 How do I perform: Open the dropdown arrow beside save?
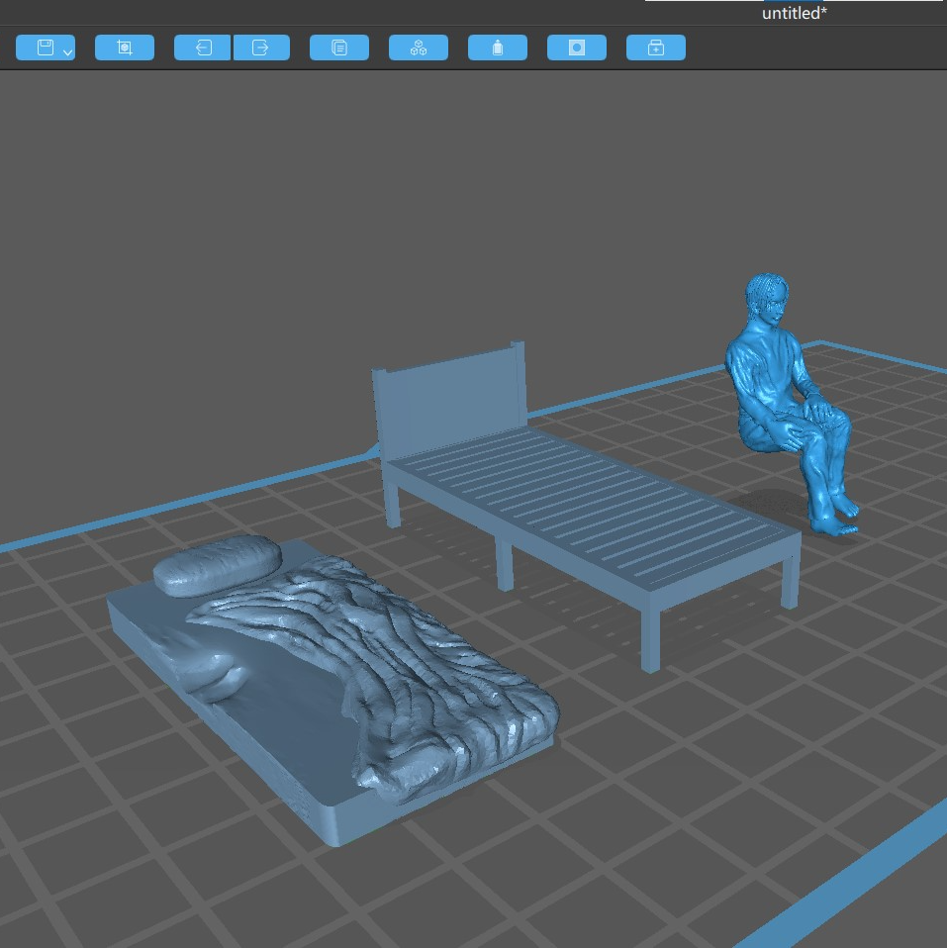click(67, 51)
